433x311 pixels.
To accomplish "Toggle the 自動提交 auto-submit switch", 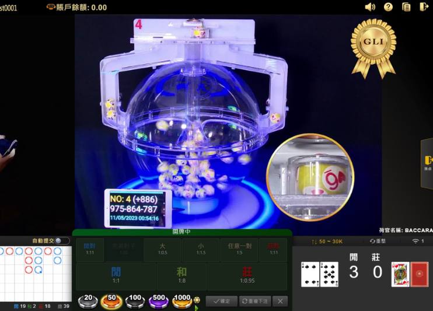I will [x=58, y=241].
